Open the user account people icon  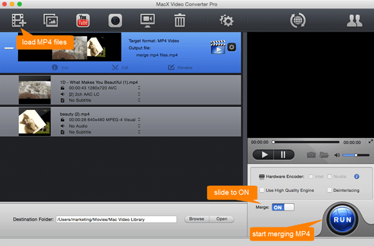(355, 20)
